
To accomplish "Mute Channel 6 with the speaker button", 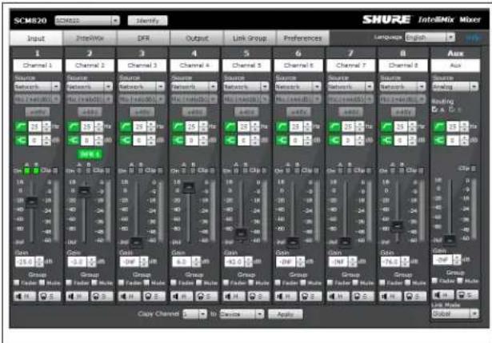I will [286, 296].
